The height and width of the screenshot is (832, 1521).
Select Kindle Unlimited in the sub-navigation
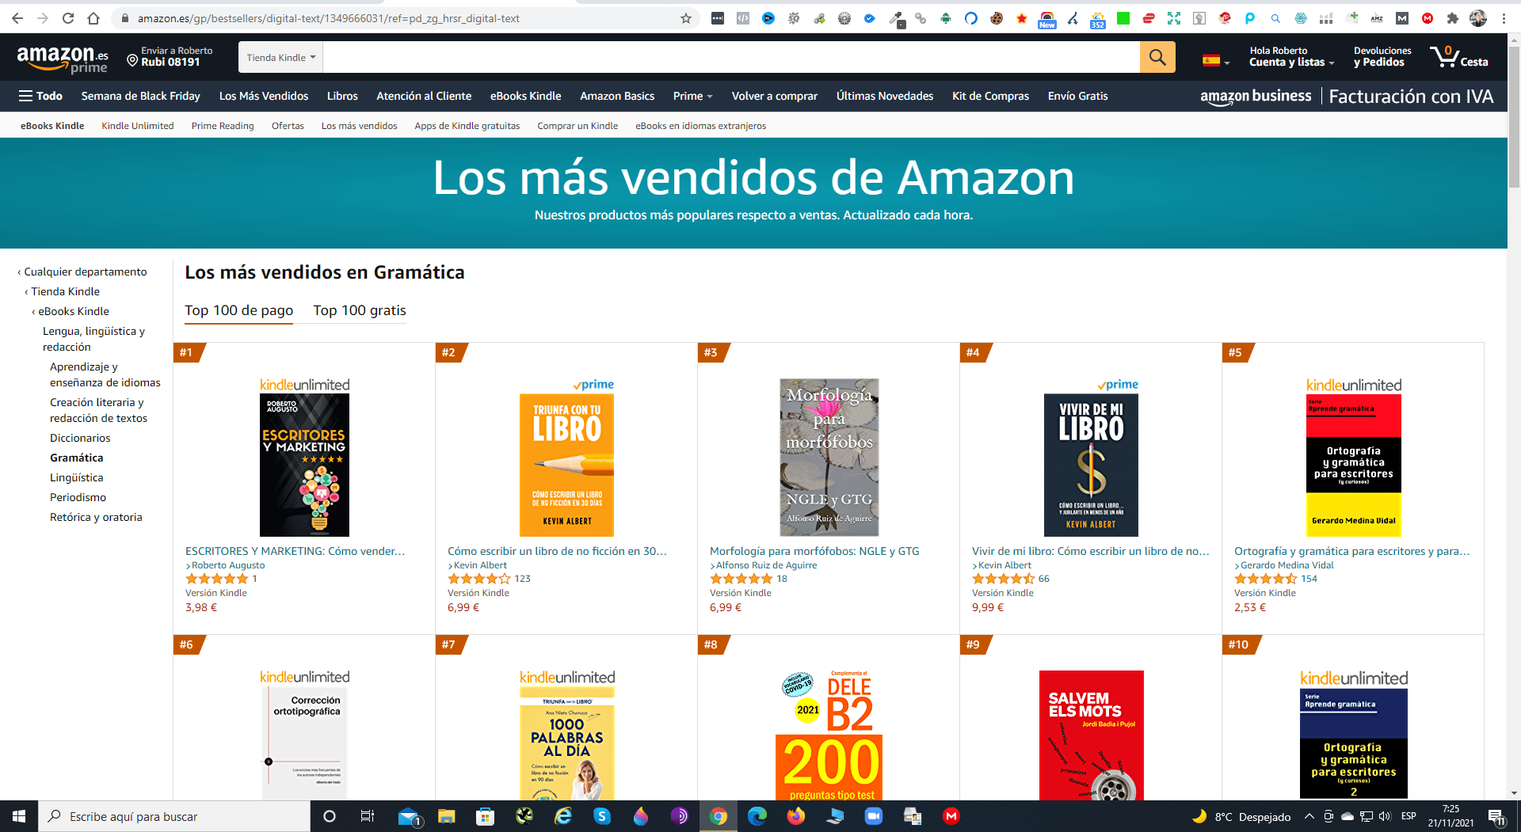tap(138, 126)
